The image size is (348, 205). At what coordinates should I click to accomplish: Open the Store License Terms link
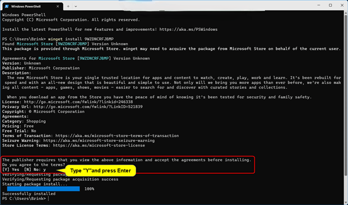click(x=99, y=146)
